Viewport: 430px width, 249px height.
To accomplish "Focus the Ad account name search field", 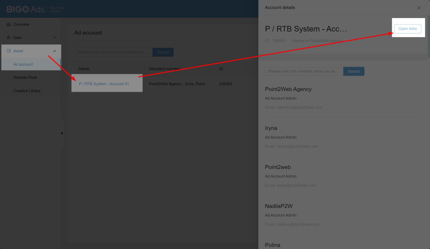I will [x=113, y=52].
